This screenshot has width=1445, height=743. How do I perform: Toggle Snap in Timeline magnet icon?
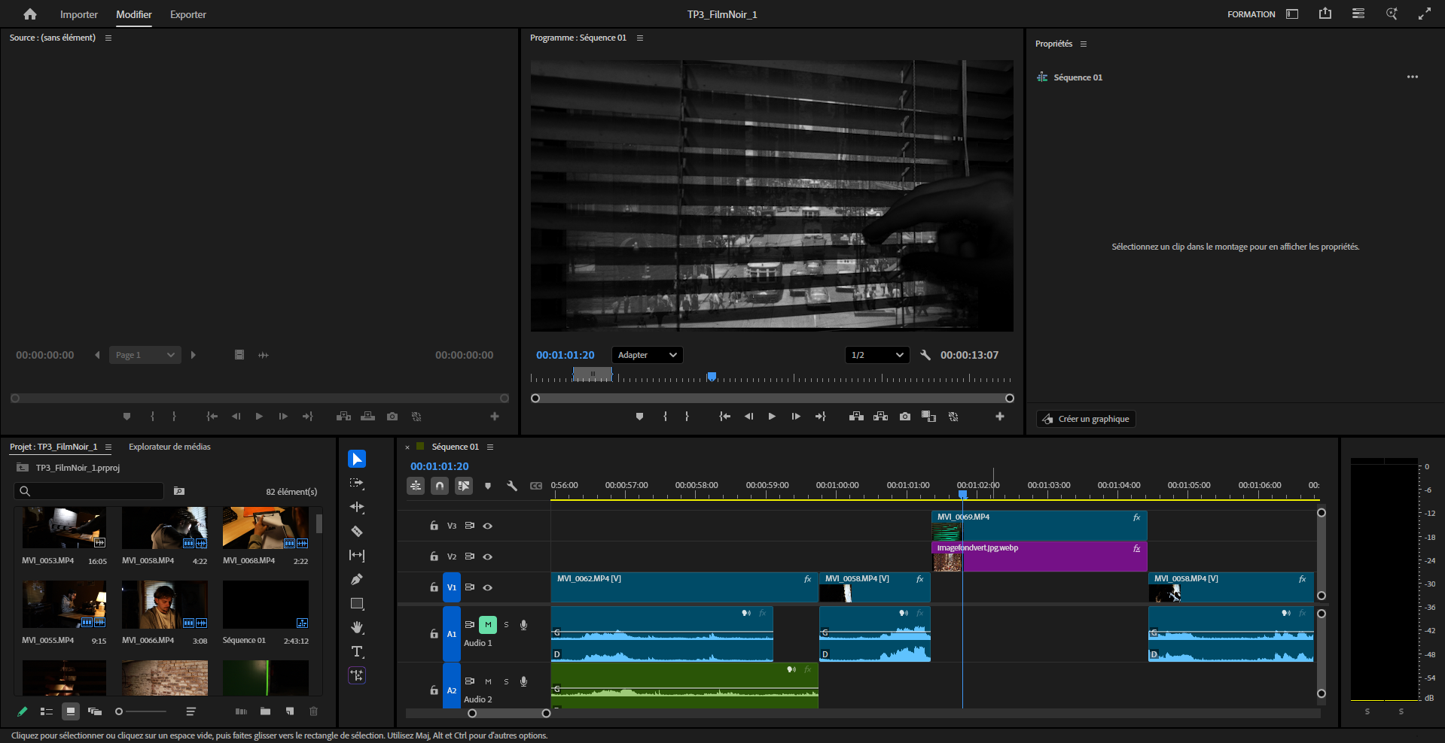440,486
